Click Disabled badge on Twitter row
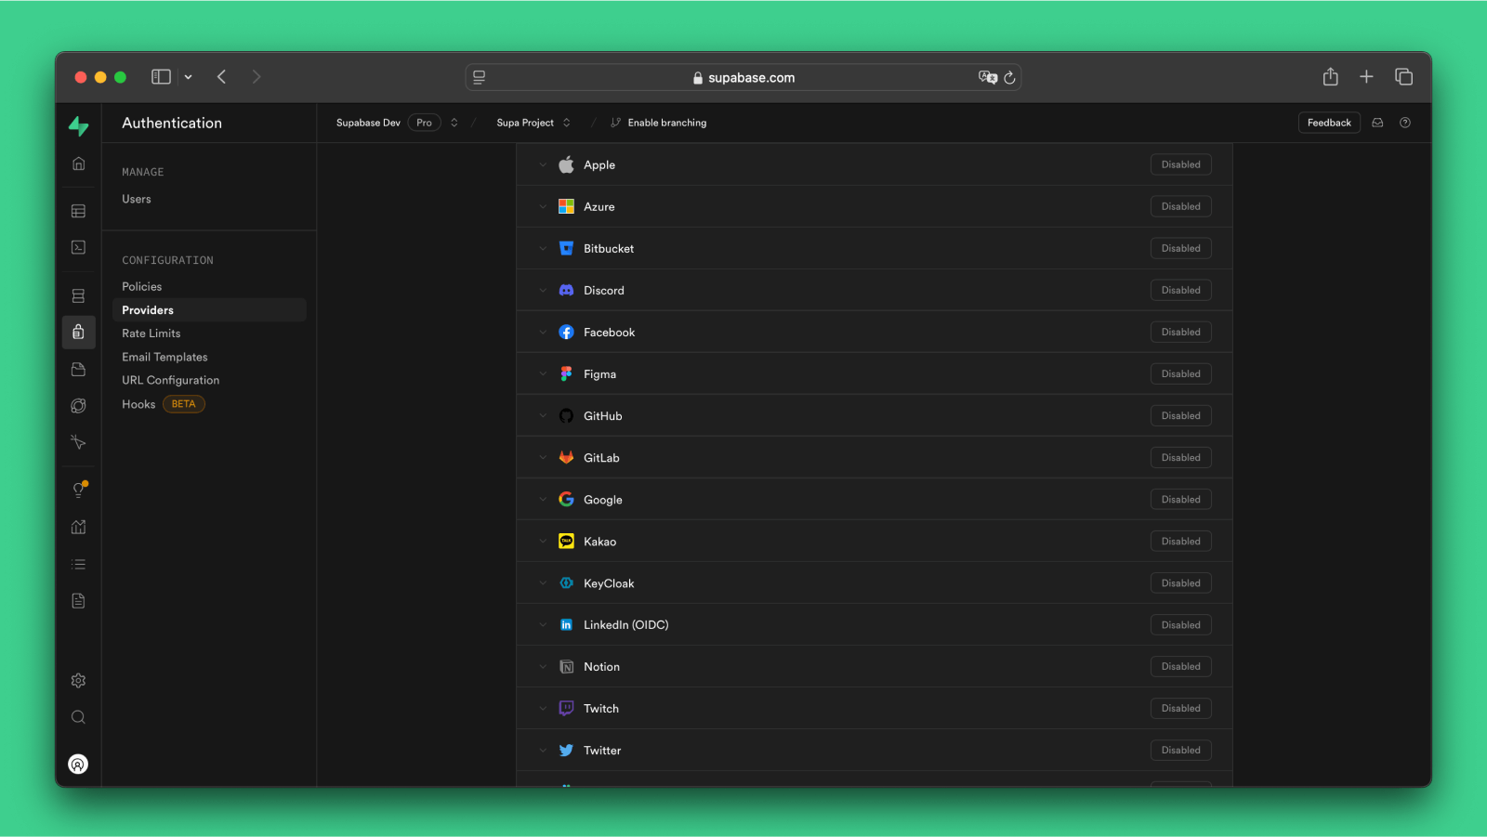 pos(1180,750)
